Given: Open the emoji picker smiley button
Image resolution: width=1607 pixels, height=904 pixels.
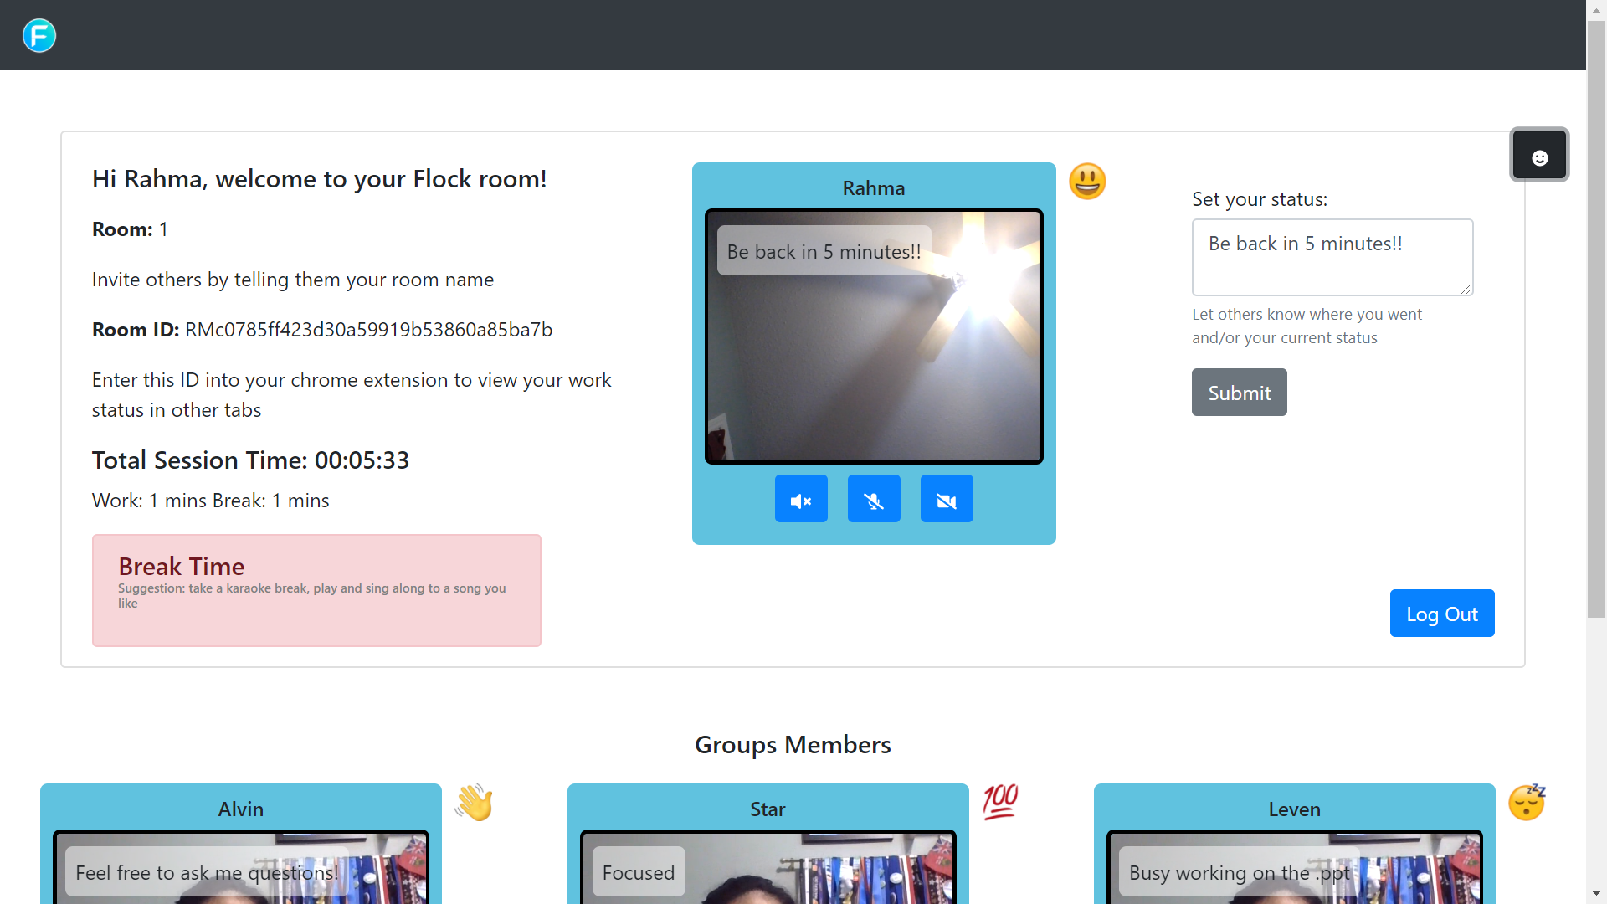Looking at the screenshot, I should click(1539, 156).
